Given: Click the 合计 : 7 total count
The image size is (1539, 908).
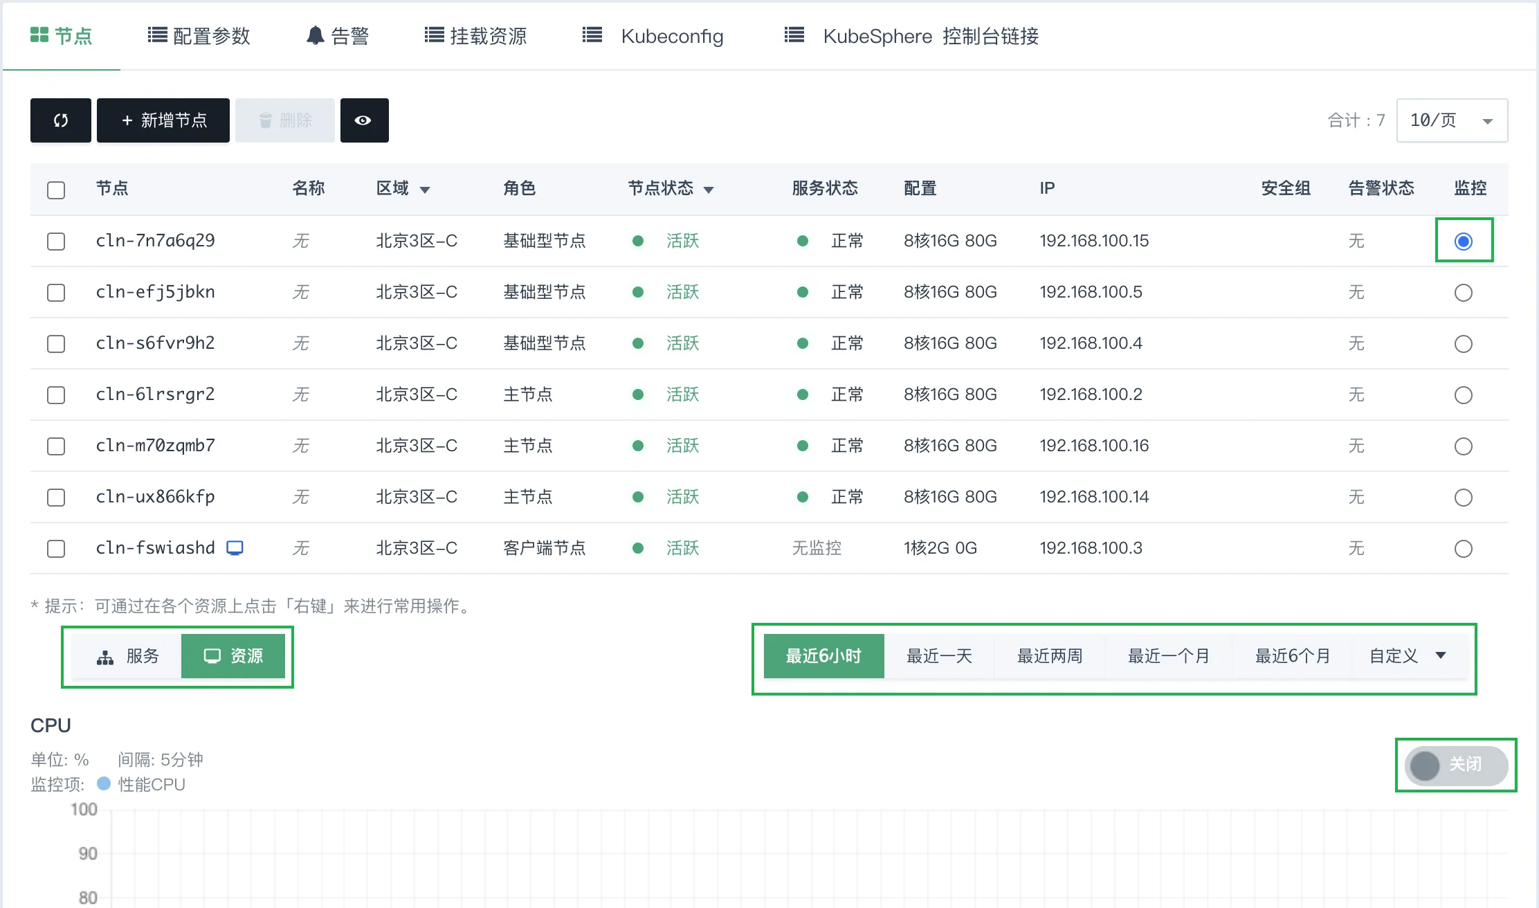Looking at the screenshot, I should coord(1356,120).
